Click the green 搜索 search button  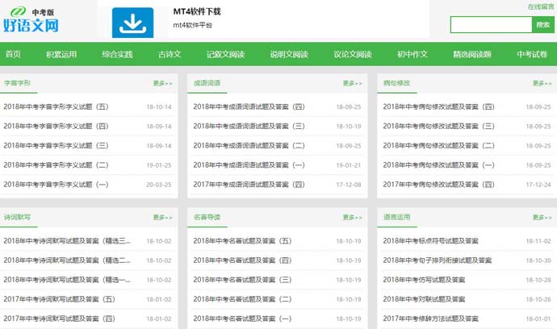[x=542, y=25]
